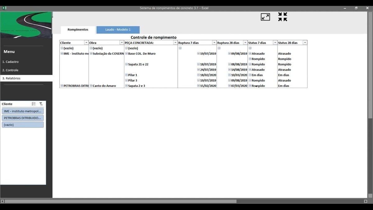Open Ruptura 28 dias filter dropdown
373x210 pixels.
pos(245,43)
